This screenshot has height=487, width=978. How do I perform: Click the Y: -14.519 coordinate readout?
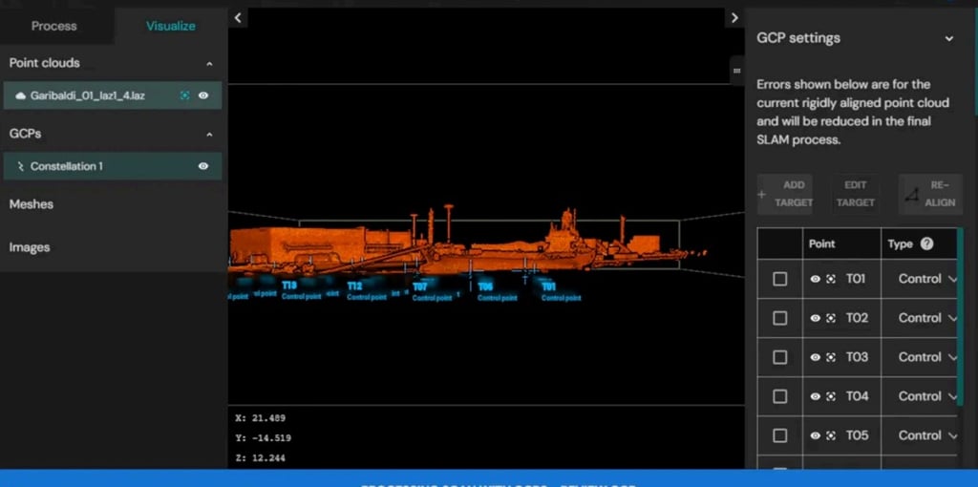(264, 438)
